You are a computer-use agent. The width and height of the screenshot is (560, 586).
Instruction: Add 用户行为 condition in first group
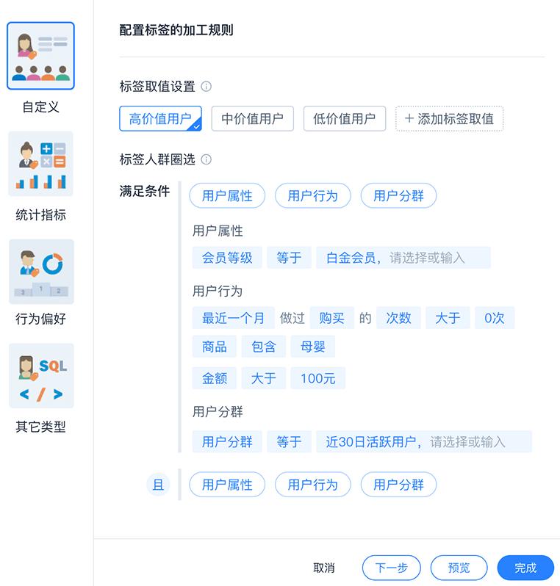pos(313,195)
